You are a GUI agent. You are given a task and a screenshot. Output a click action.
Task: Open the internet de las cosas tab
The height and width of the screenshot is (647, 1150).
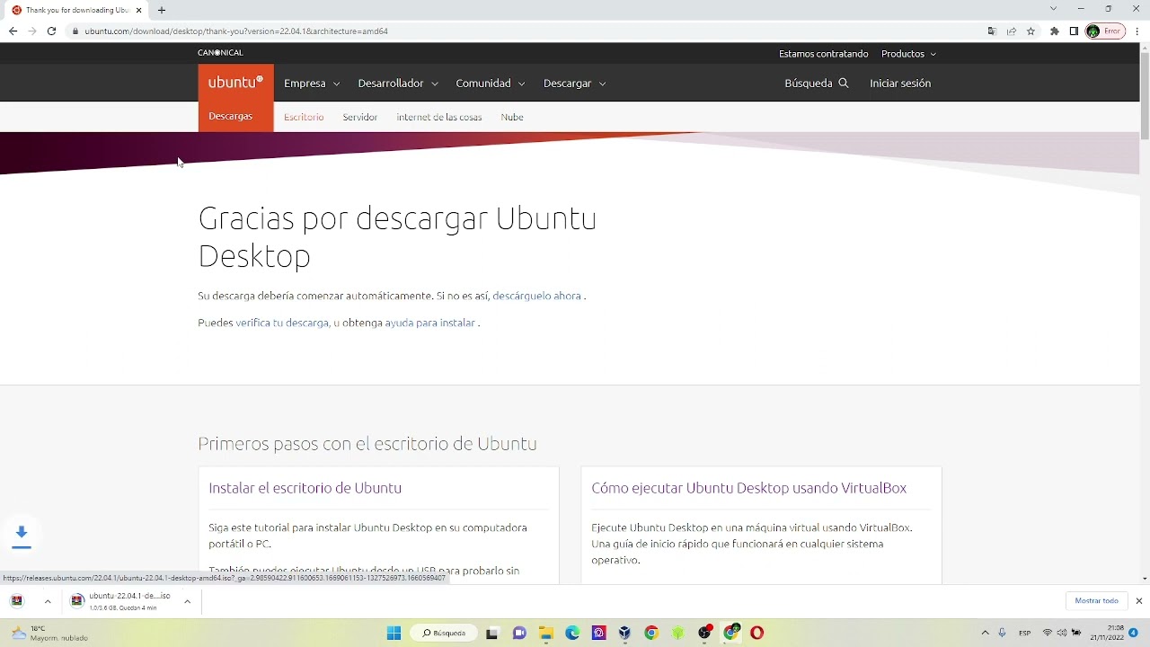pyautogui.click(x=439, y=117)
